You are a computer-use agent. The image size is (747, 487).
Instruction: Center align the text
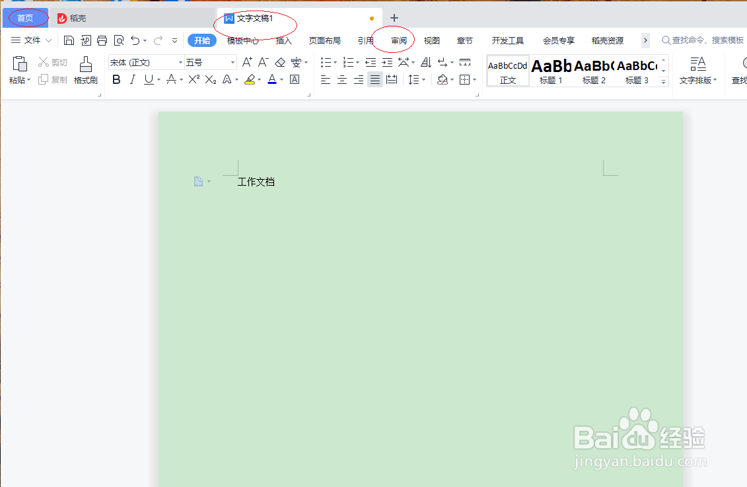pos(342,79)
